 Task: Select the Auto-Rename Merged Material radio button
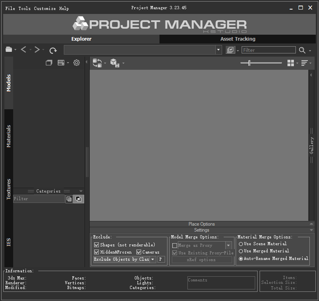[x=241, y=259]
